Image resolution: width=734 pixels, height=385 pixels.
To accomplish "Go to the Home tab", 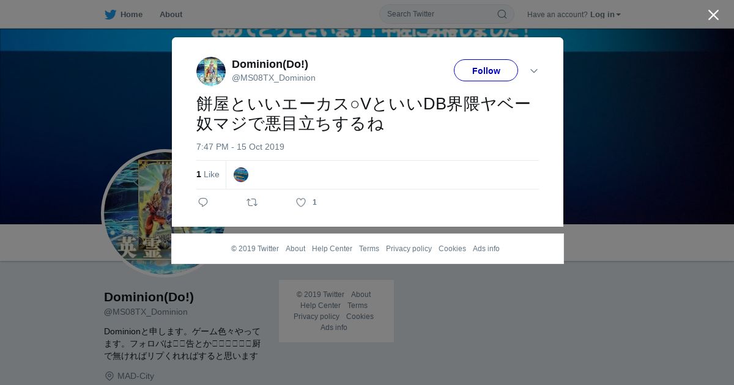I will (131, 15).
